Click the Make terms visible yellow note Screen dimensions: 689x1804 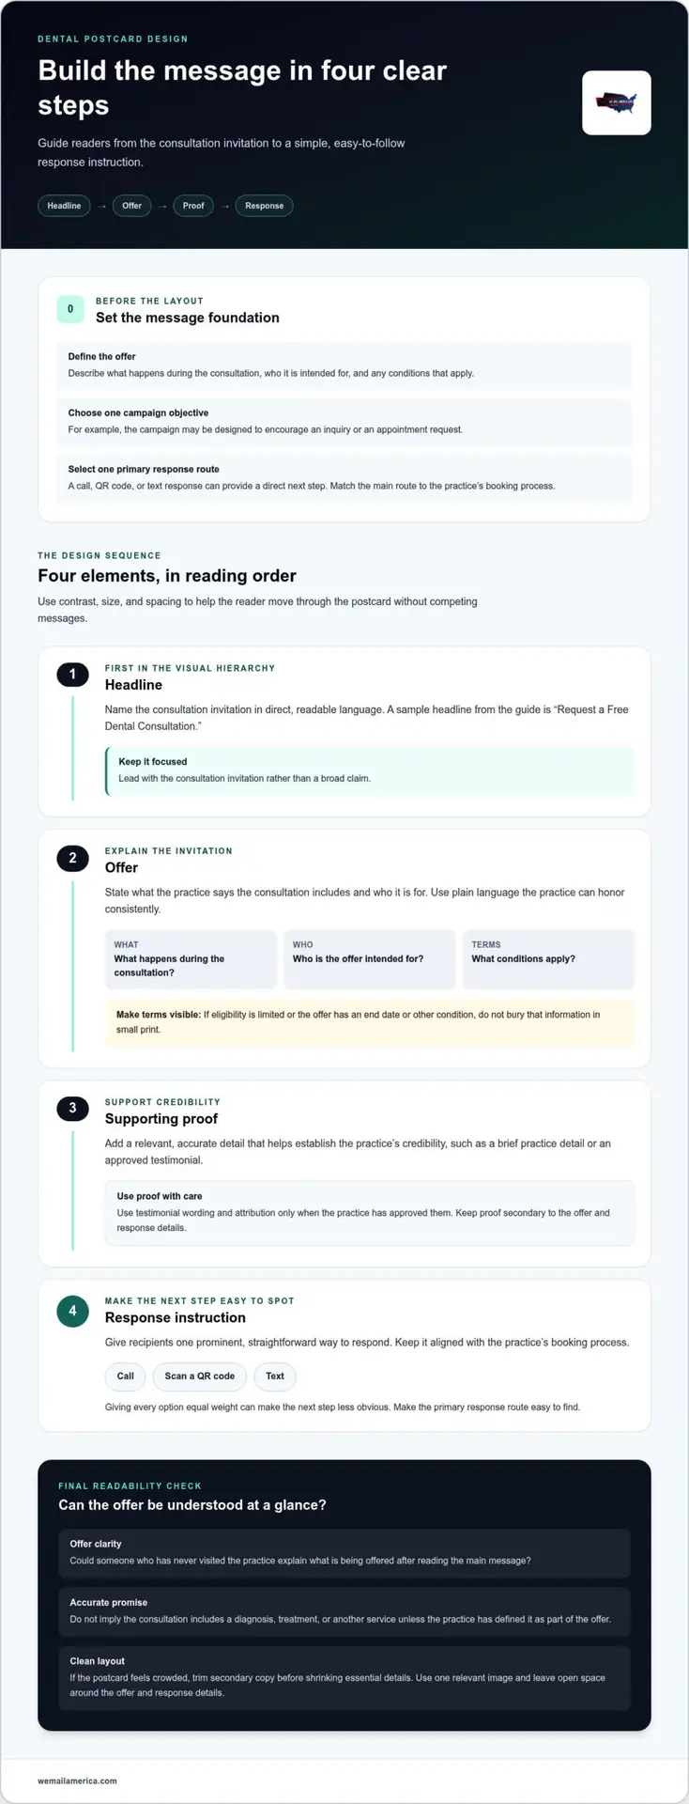[370, 1022]
